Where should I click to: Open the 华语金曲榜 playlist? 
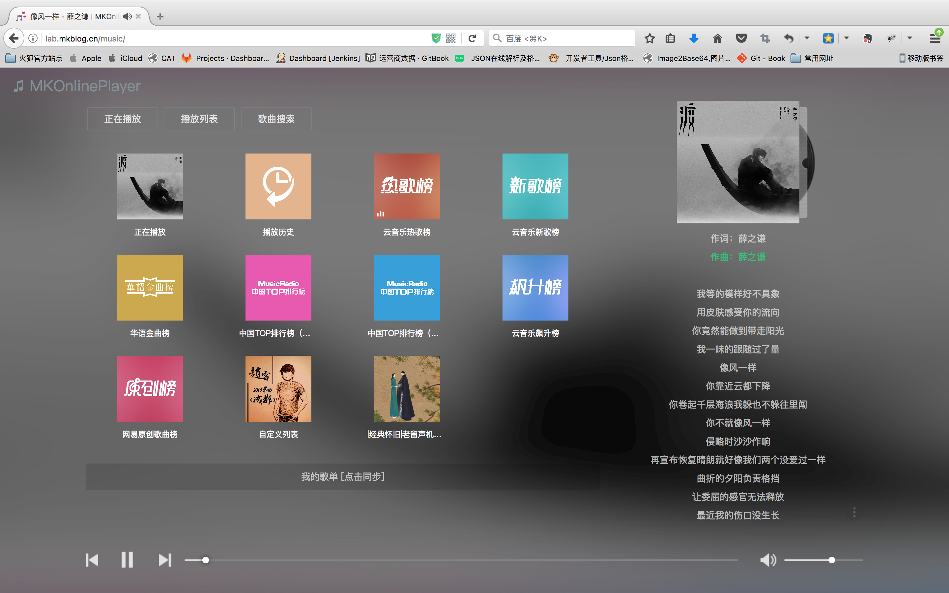point(150,288)
